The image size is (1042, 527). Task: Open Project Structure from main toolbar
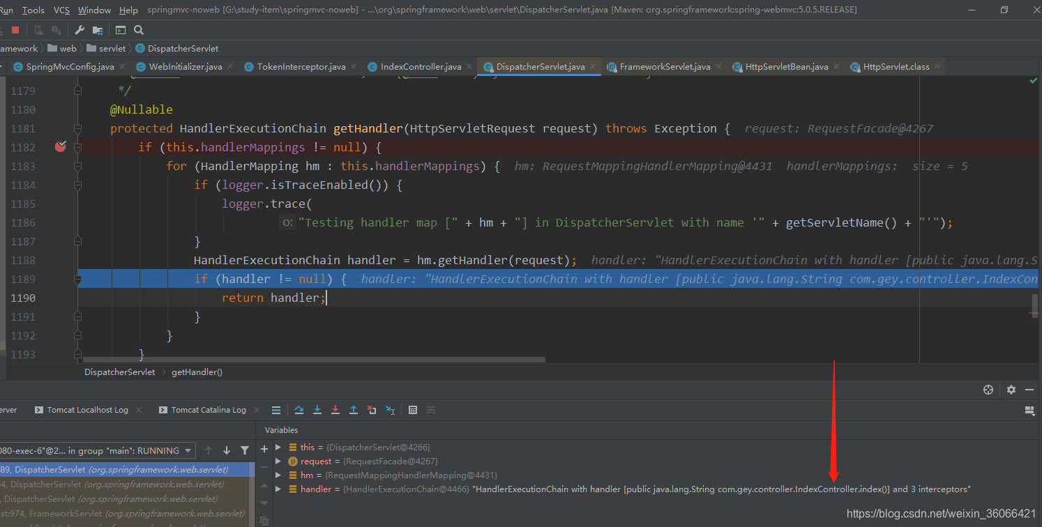point(98,30)
